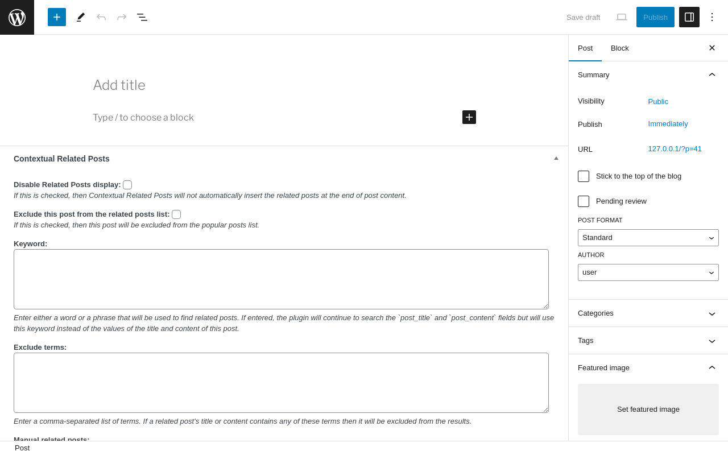The image size is (728, 455).
Task: Click into the Keyword text area
Action: (x=281, y=279)
